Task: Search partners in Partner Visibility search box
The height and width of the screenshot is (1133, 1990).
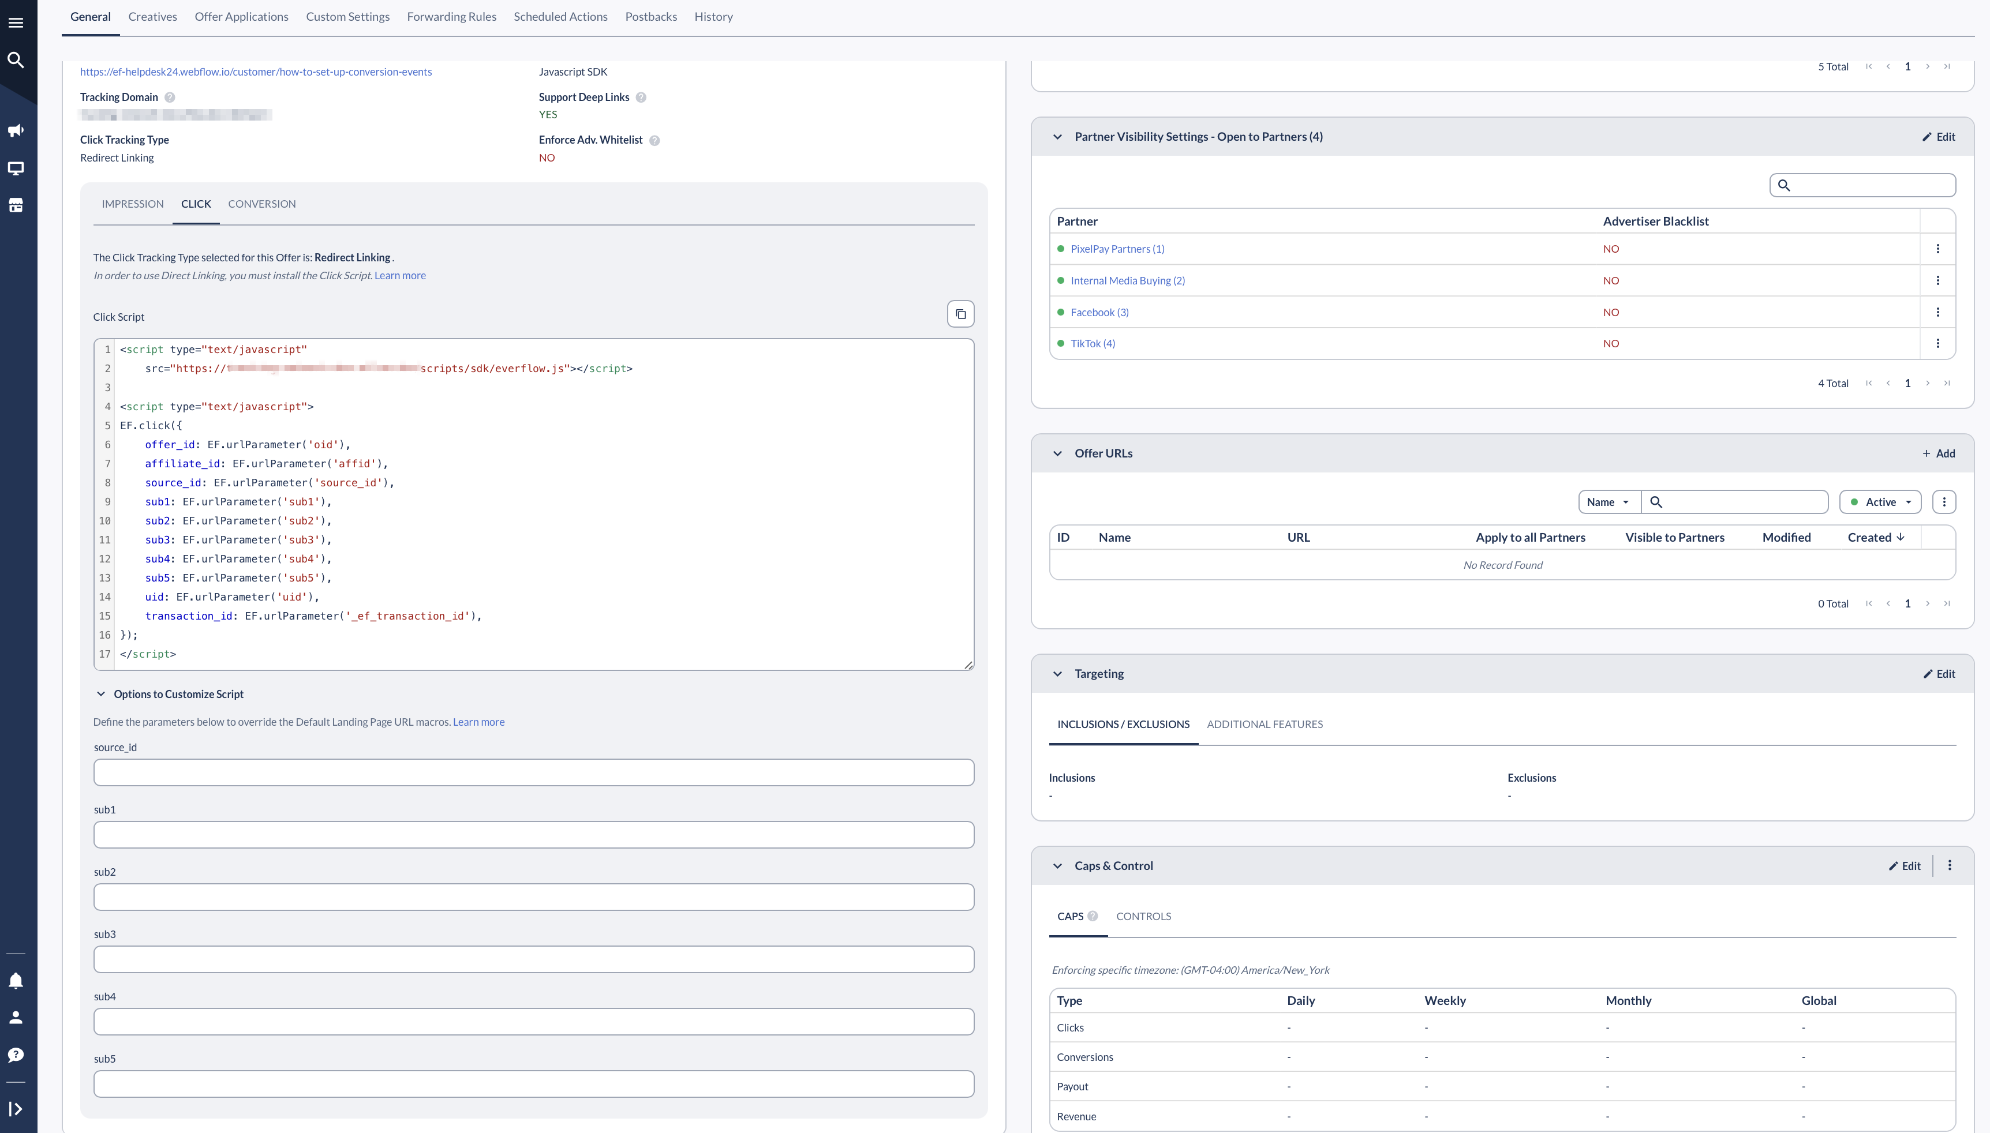Action: (1862, 185)
